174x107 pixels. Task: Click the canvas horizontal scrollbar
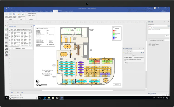[77, 90]
